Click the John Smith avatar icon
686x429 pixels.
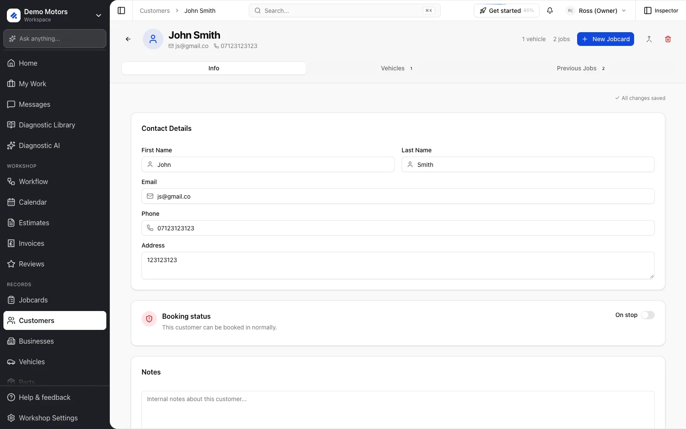153,39
